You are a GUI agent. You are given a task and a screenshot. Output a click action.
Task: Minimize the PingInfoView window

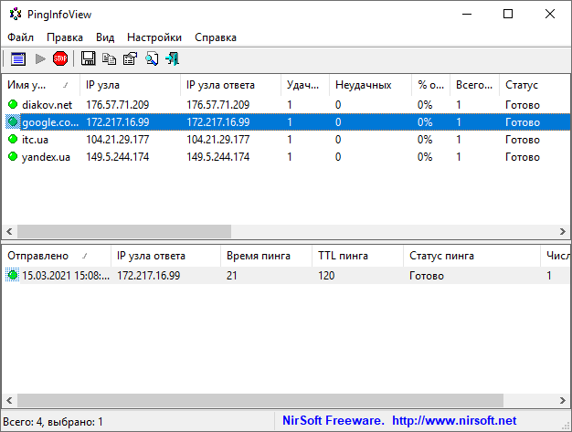click(x=467, y=14)
